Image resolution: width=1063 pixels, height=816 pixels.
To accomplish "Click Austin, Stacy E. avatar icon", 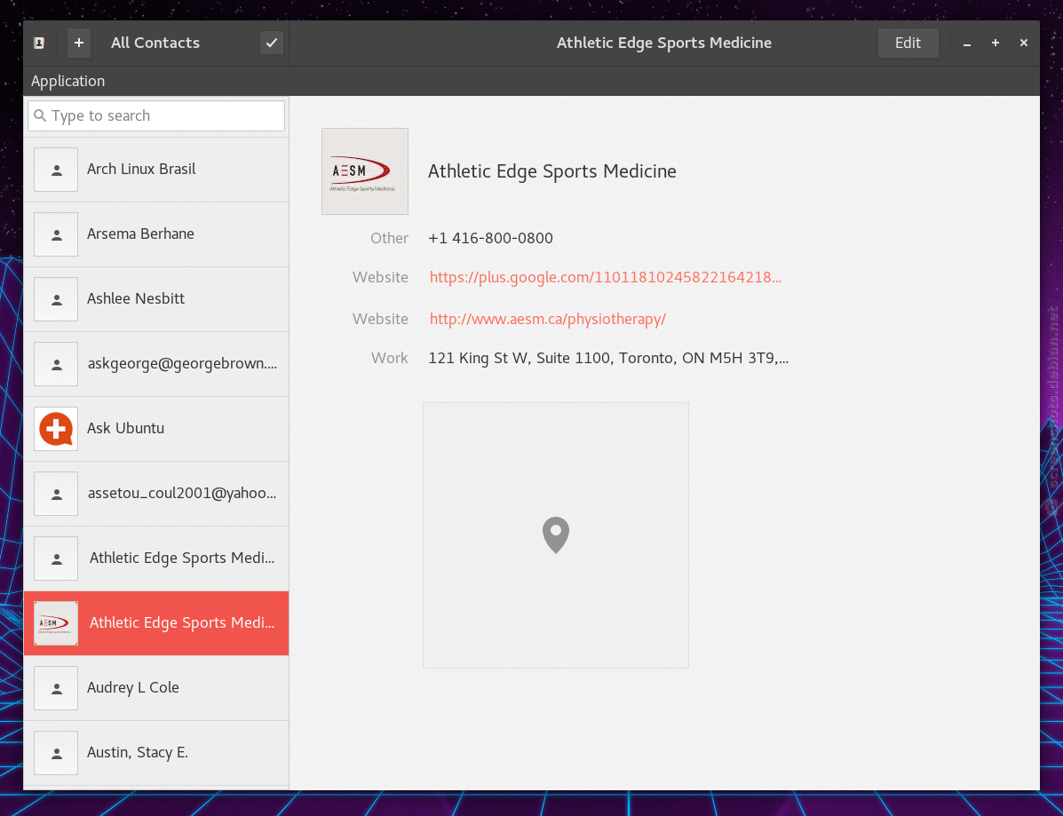I will (56, 753).
